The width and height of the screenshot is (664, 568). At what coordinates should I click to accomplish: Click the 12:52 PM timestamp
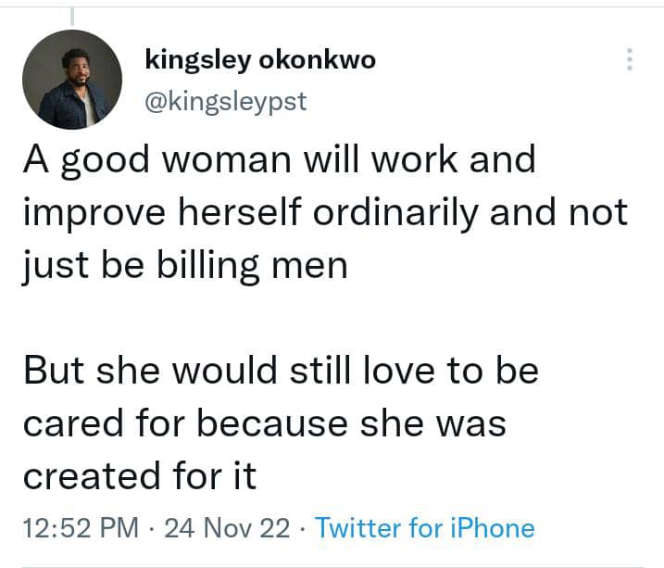pyautogui.click(x=80, y=528)
